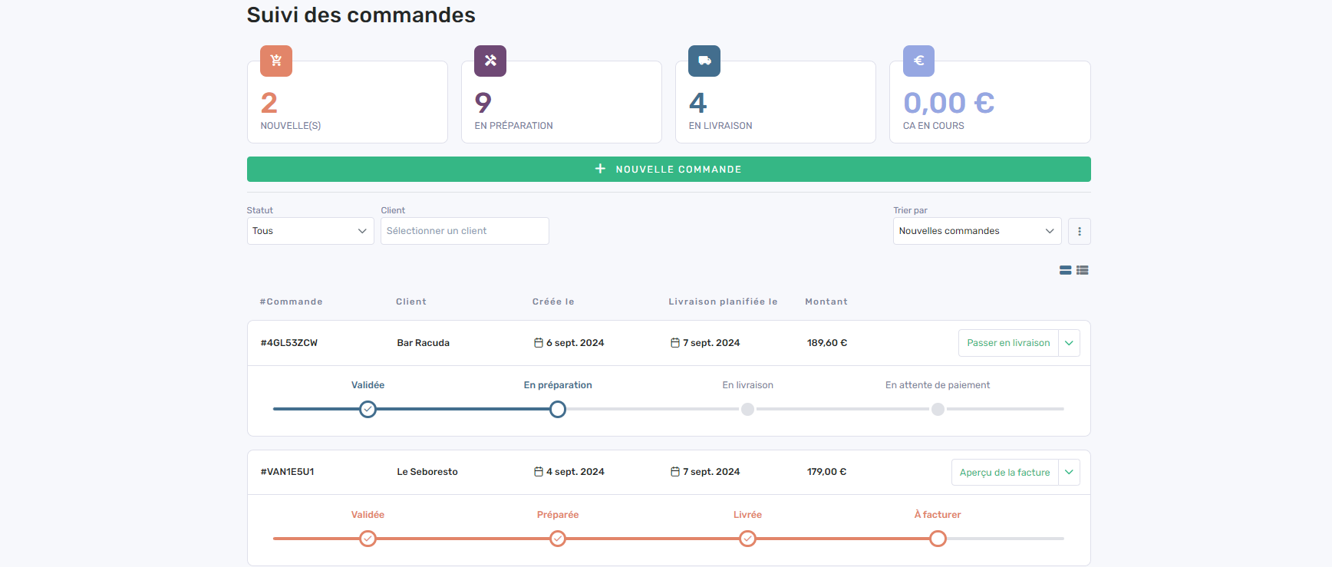The image size is (1332, 567).
Task: Click the Sélectionner un client field
Action: coord(465,231)
